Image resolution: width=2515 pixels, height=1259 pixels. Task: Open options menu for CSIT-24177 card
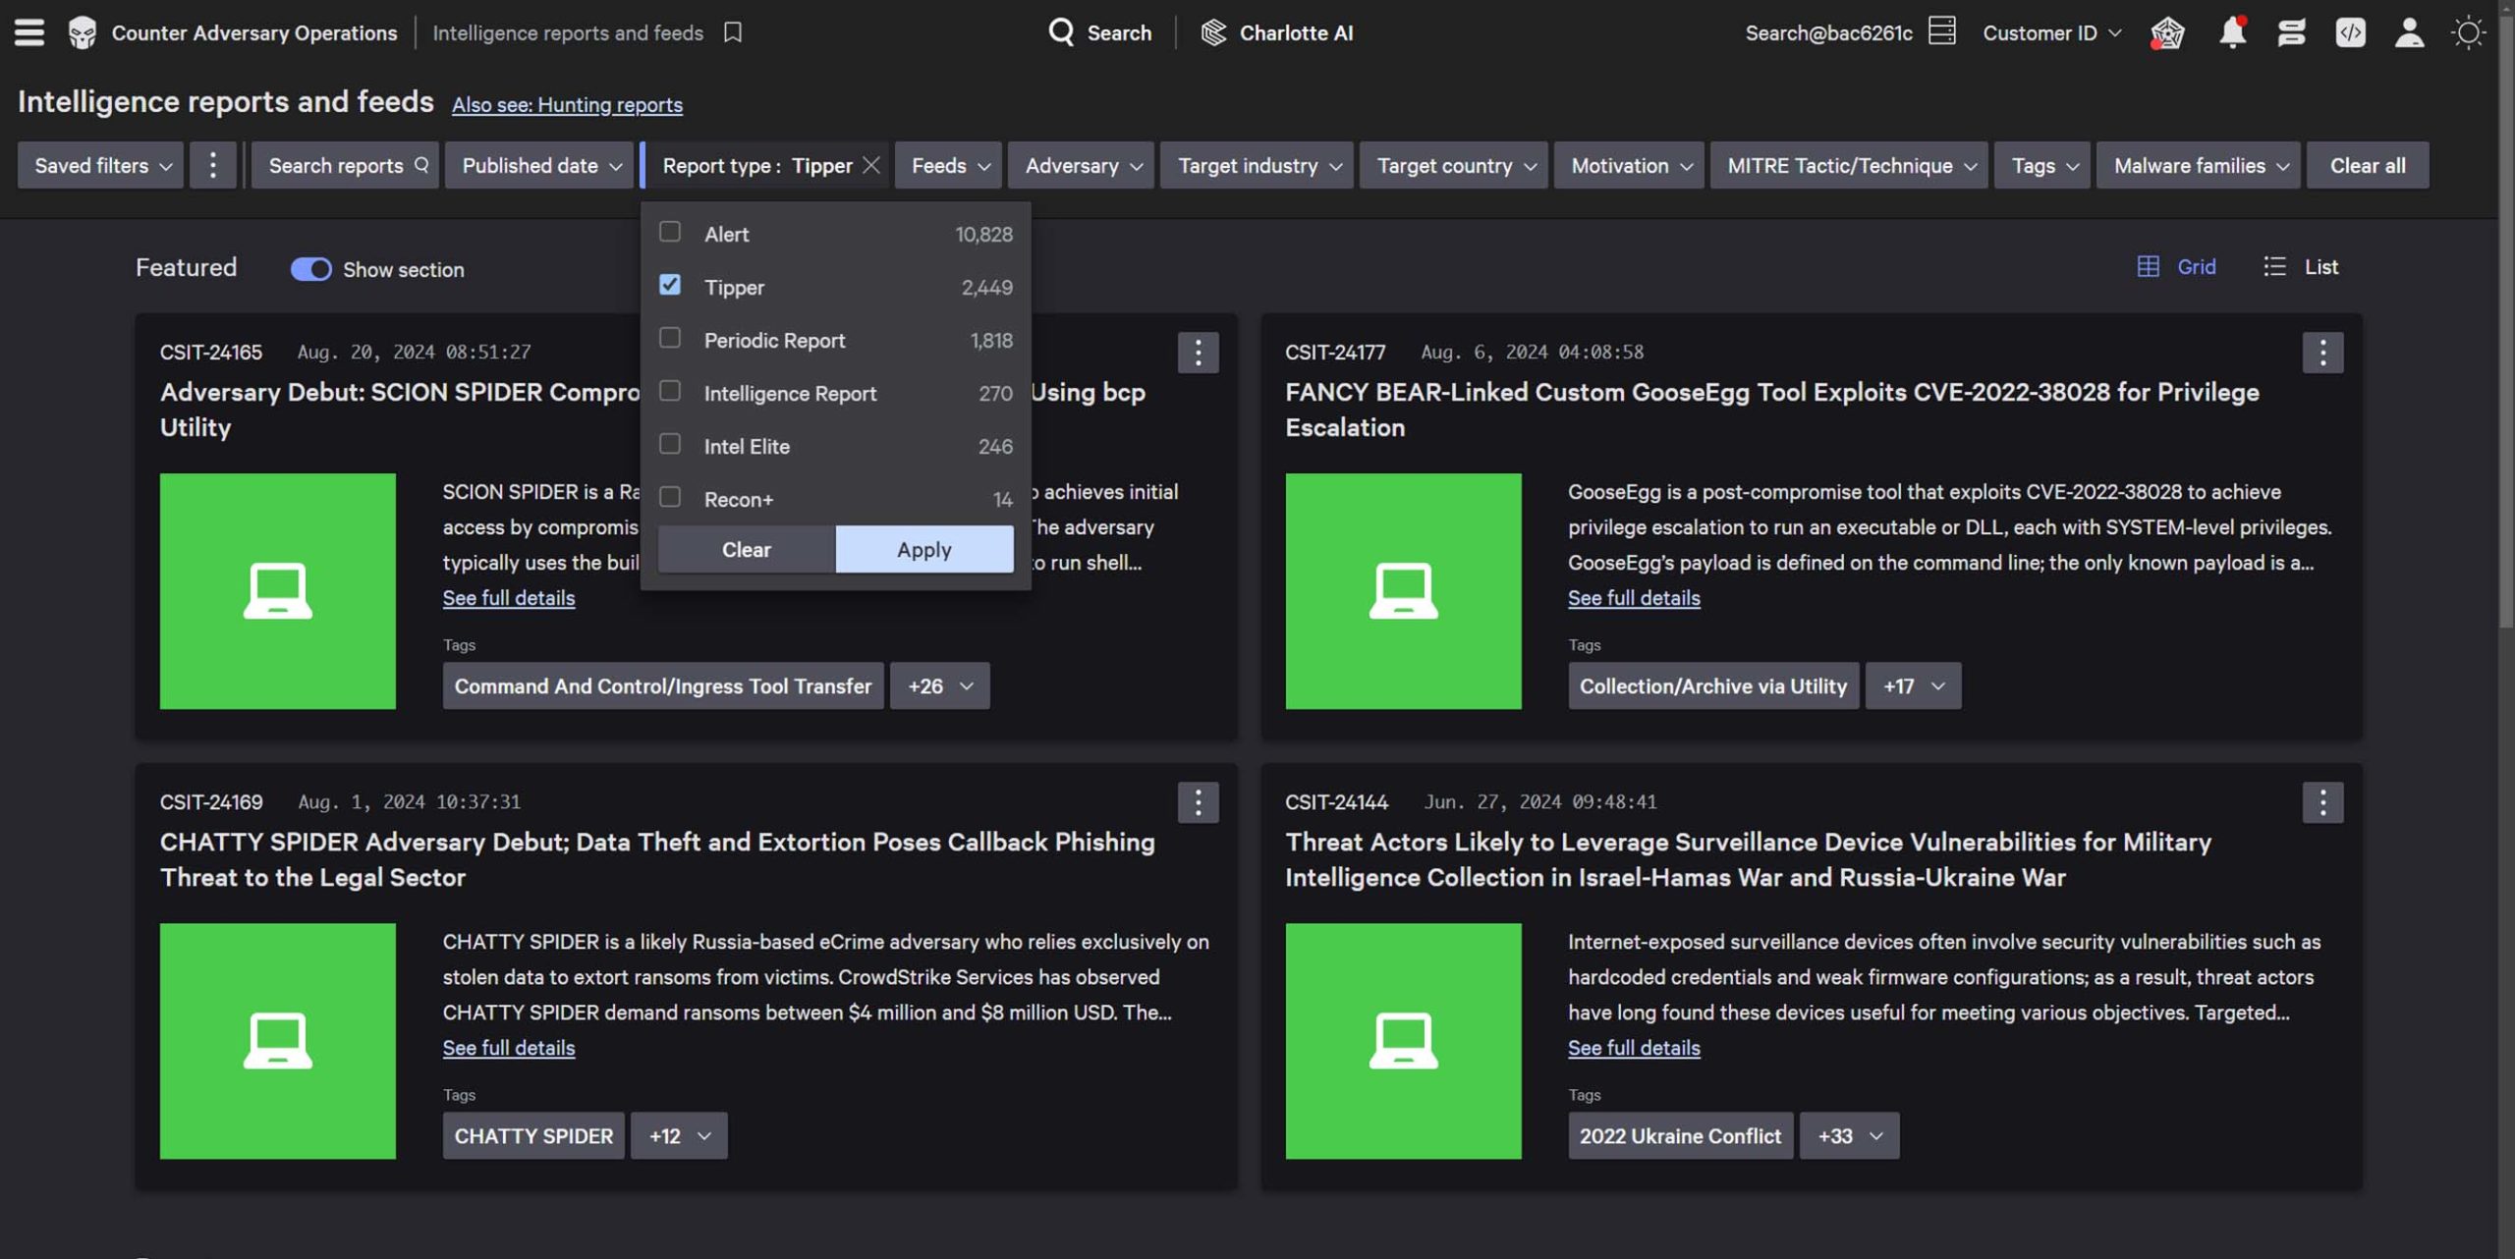click(2322, 353)
